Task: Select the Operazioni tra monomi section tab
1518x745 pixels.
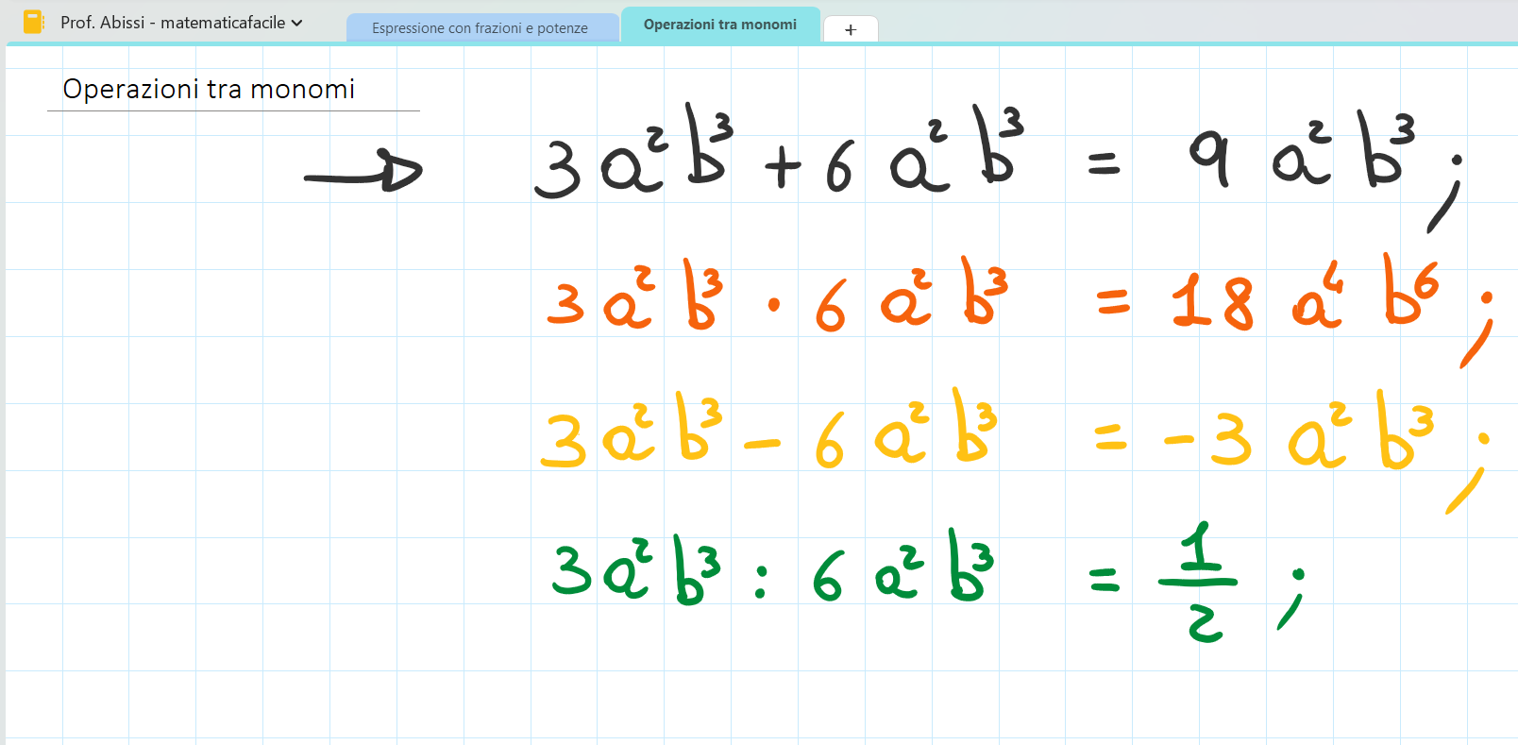Action: (x=719, y=25)
